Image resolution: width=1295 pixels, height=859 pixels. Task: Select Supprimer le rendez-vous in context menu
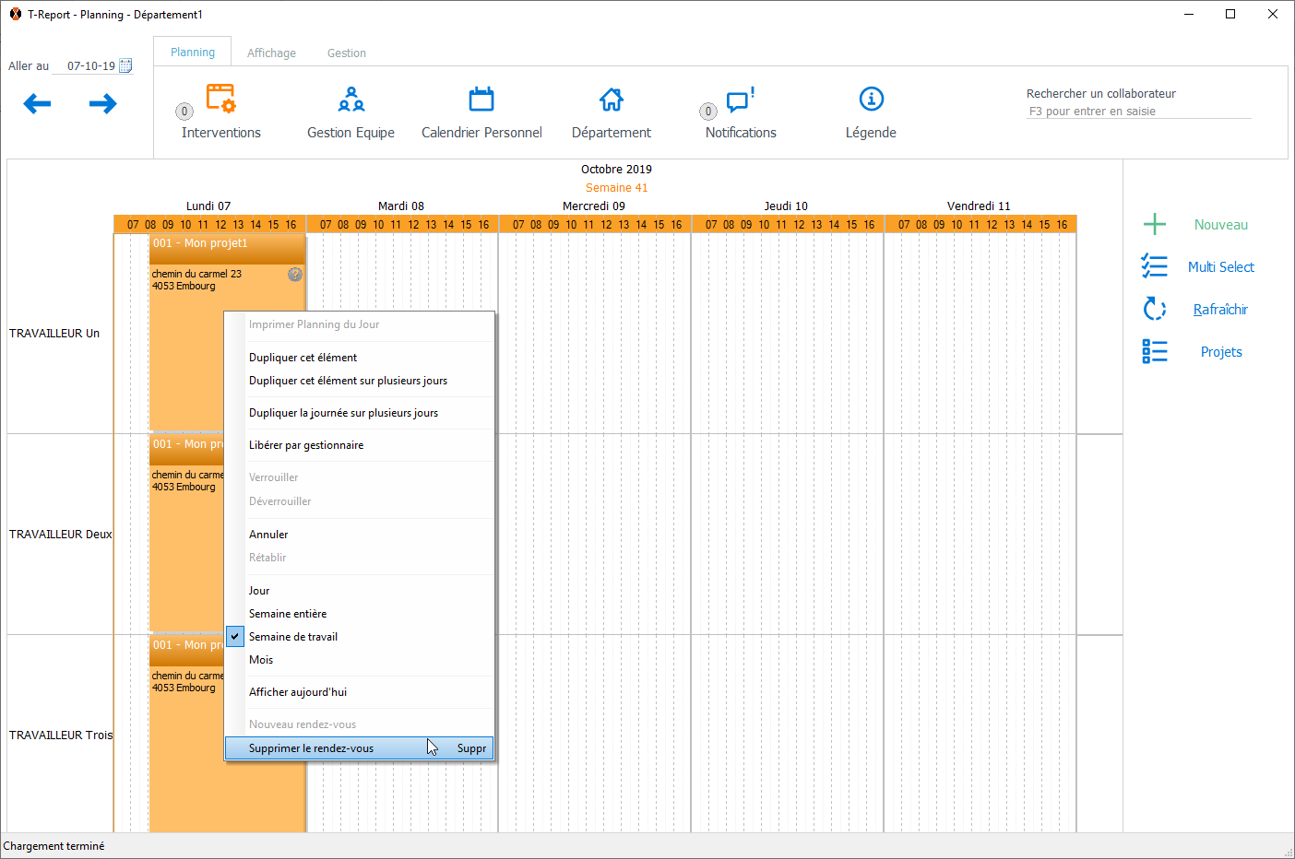tap(312, 748)
